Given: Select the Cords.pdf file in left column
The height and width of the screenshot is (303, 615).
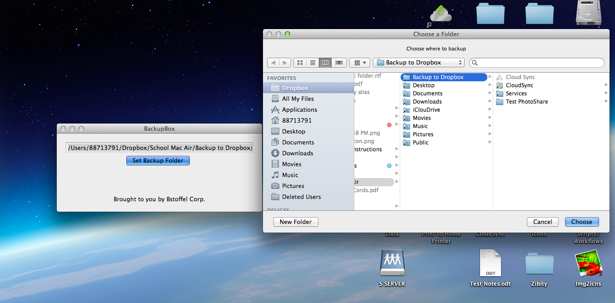Looking at the screenshot, I should click(x=366, y=190).
